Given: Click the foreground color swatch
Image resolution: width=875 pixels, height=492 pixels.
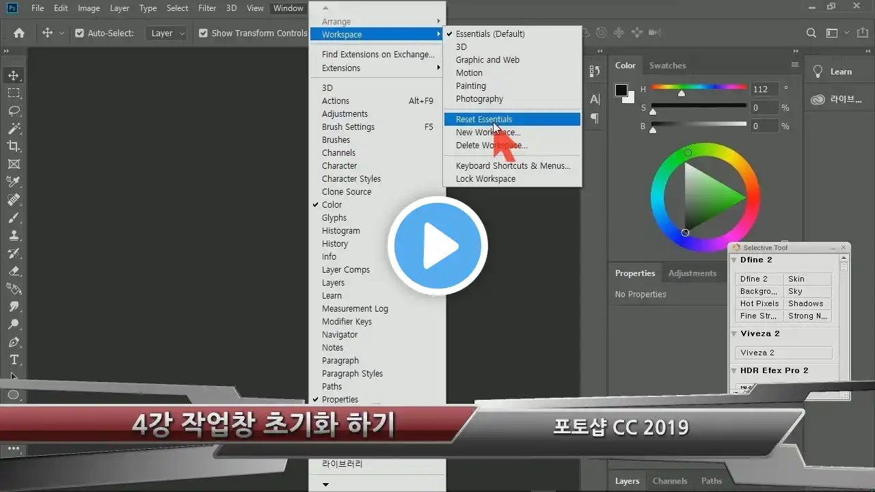Looking at the screenshot, I should (x=621, y=90).
